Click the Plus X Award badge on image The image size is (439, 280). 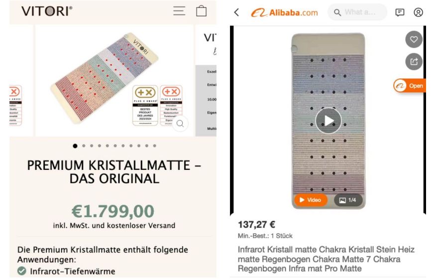[x=145, y=105]
